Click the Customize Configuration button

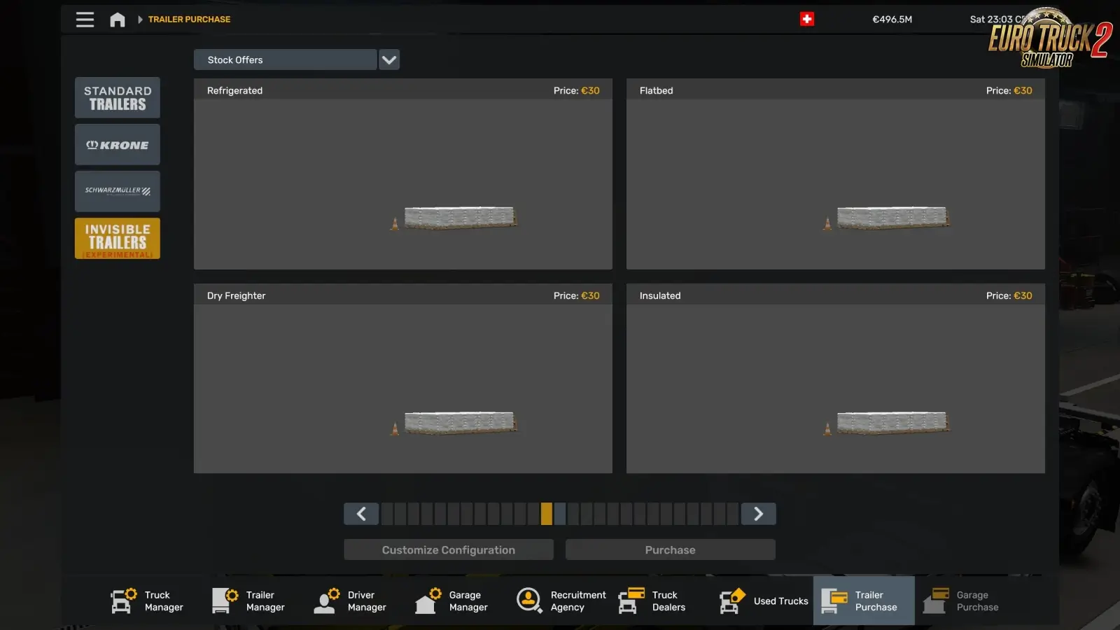click(x=449, y=550)
